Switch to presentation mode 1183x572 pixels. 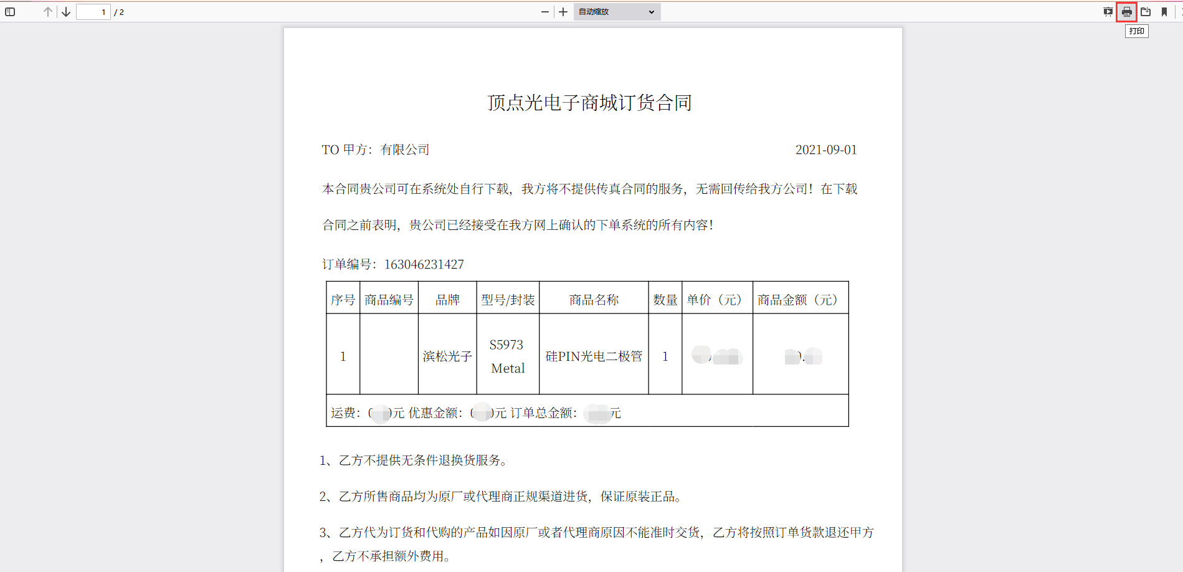click(1108, 12)
